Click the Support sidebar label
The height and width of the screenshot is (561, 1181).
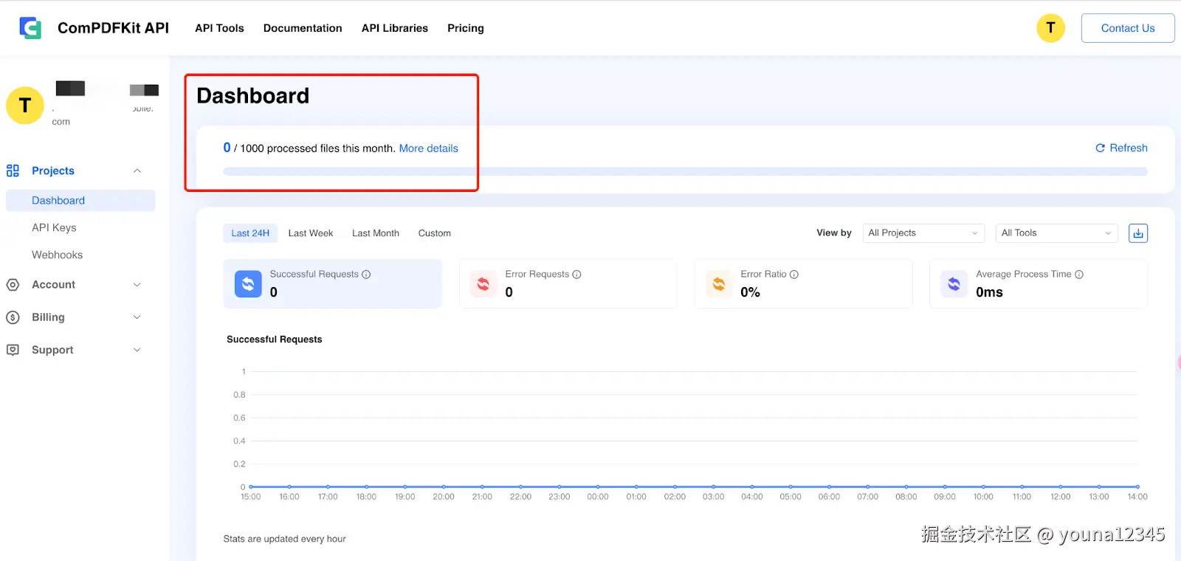pyautogui.click(x=52, y=350)
